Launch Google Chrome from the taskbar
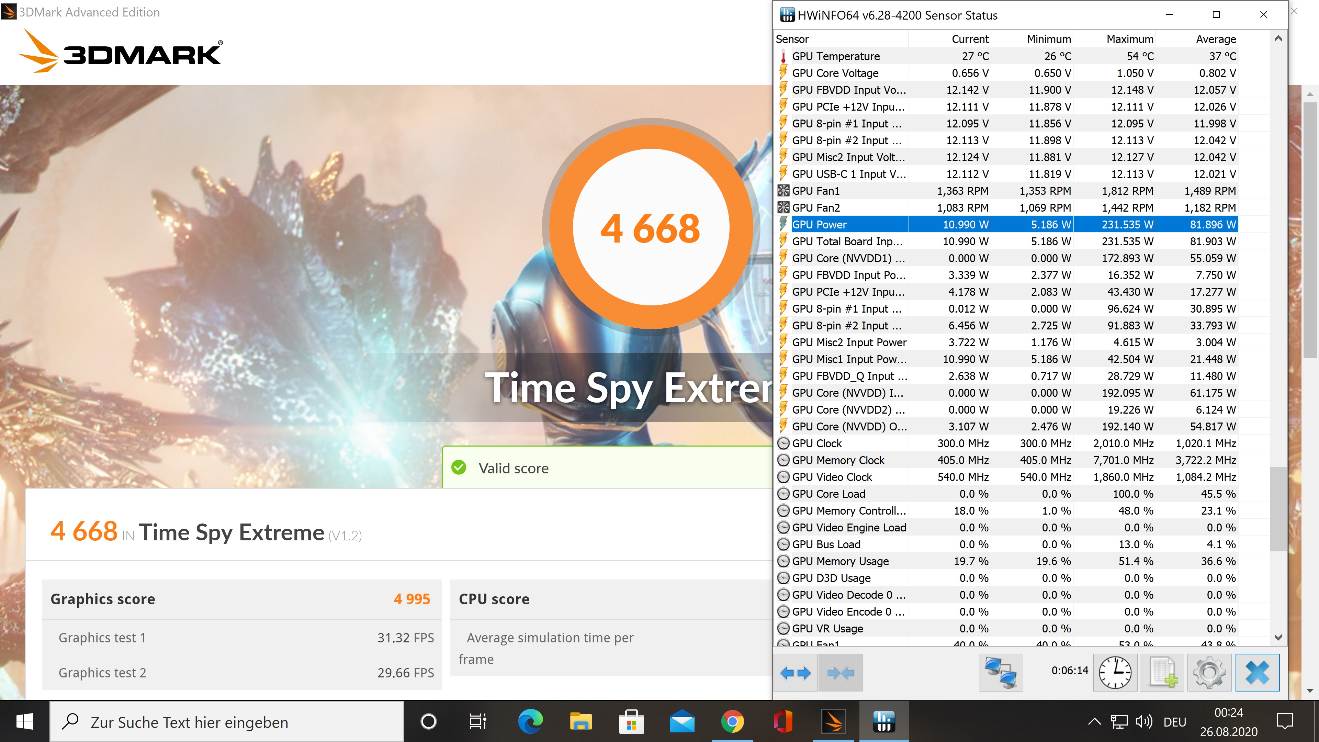Image resolution: width=1319 pixels, height=742 pixels. [x=732, y=722]
